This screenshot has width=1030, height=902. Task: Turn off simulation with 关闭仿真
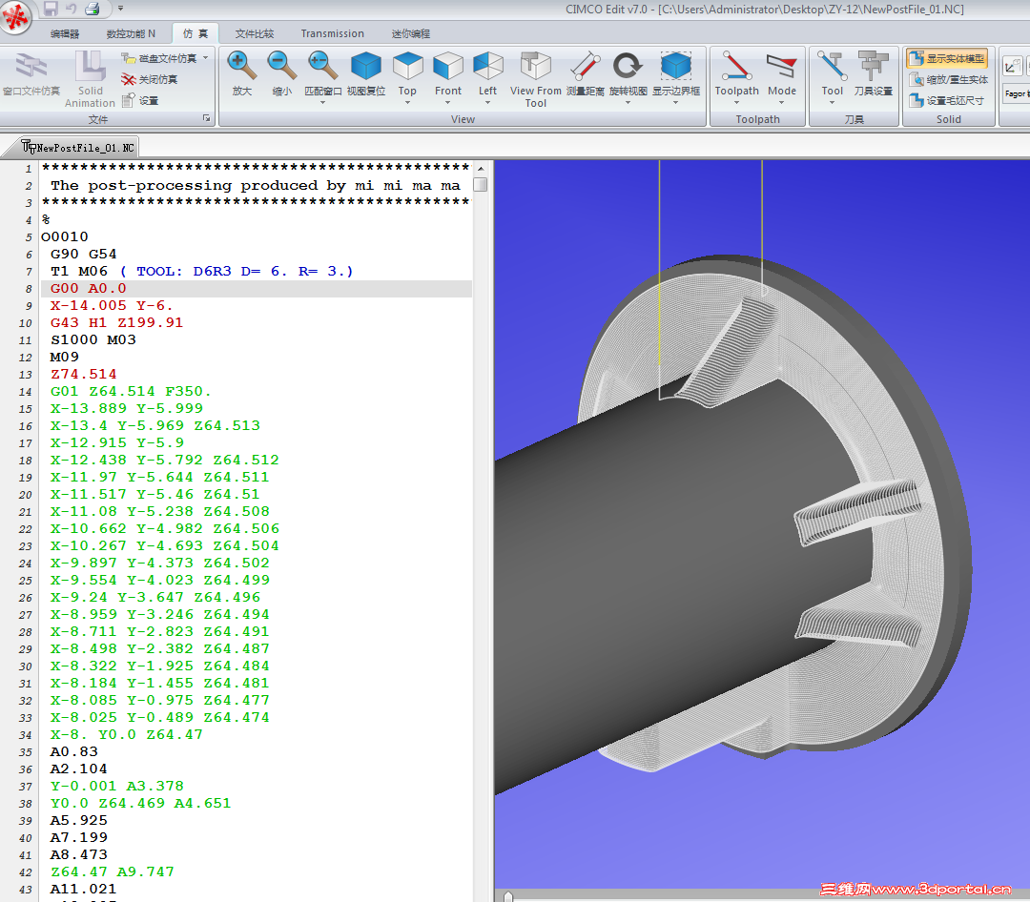point(151,79)
